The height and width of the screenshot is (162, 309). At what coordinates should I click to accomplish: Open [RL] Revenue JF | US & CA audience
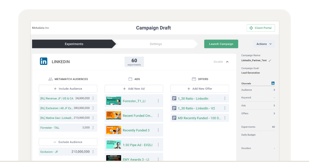point(57,99)
